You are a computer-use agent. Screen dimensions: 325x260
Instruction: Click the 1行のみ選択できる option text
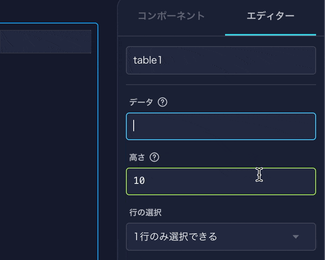click(175, 237)
